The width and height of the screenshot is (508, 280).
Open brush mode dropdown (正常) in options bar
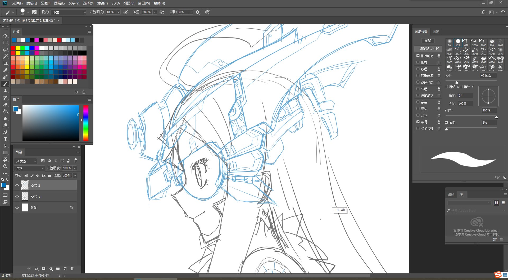69,12
